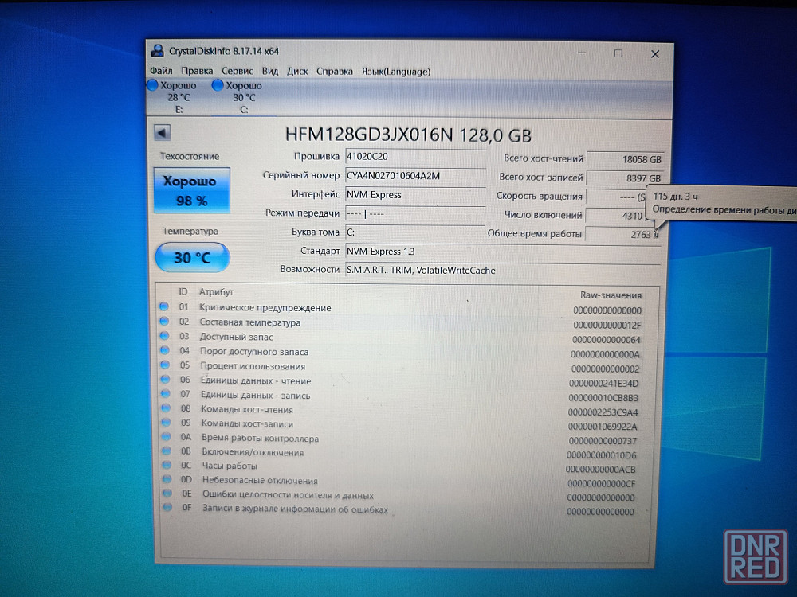
Task: Open the Сервис menu
Action: click(x=238, y=71)
